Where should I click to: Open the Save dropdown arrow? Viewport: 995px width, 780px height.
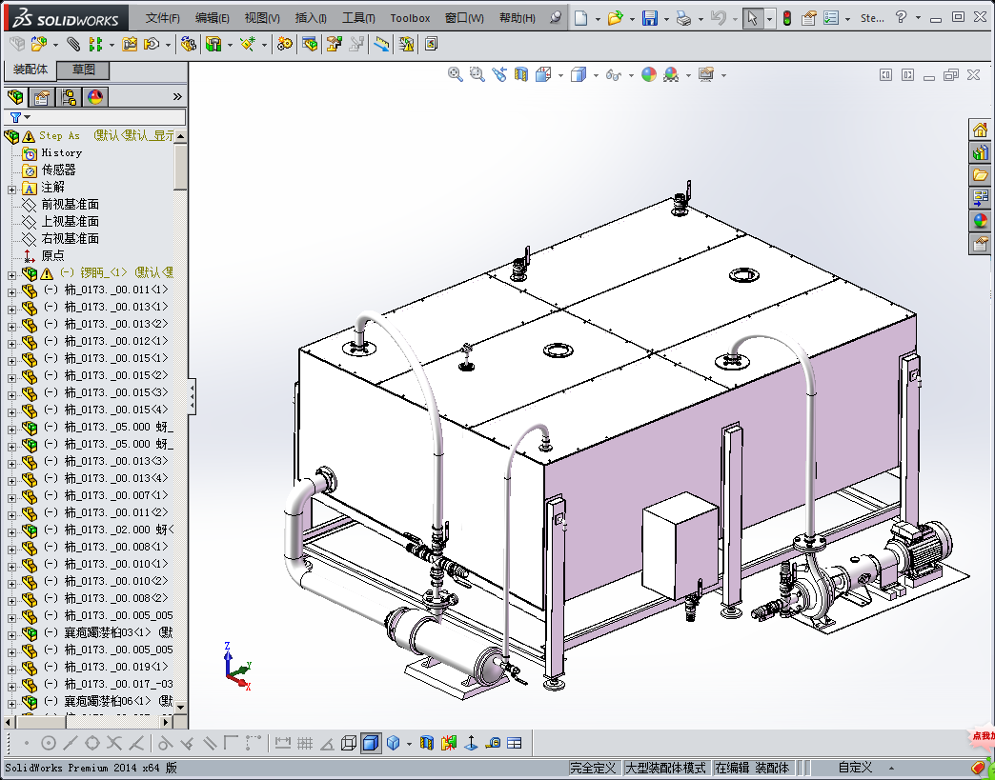tap(665, 19)
